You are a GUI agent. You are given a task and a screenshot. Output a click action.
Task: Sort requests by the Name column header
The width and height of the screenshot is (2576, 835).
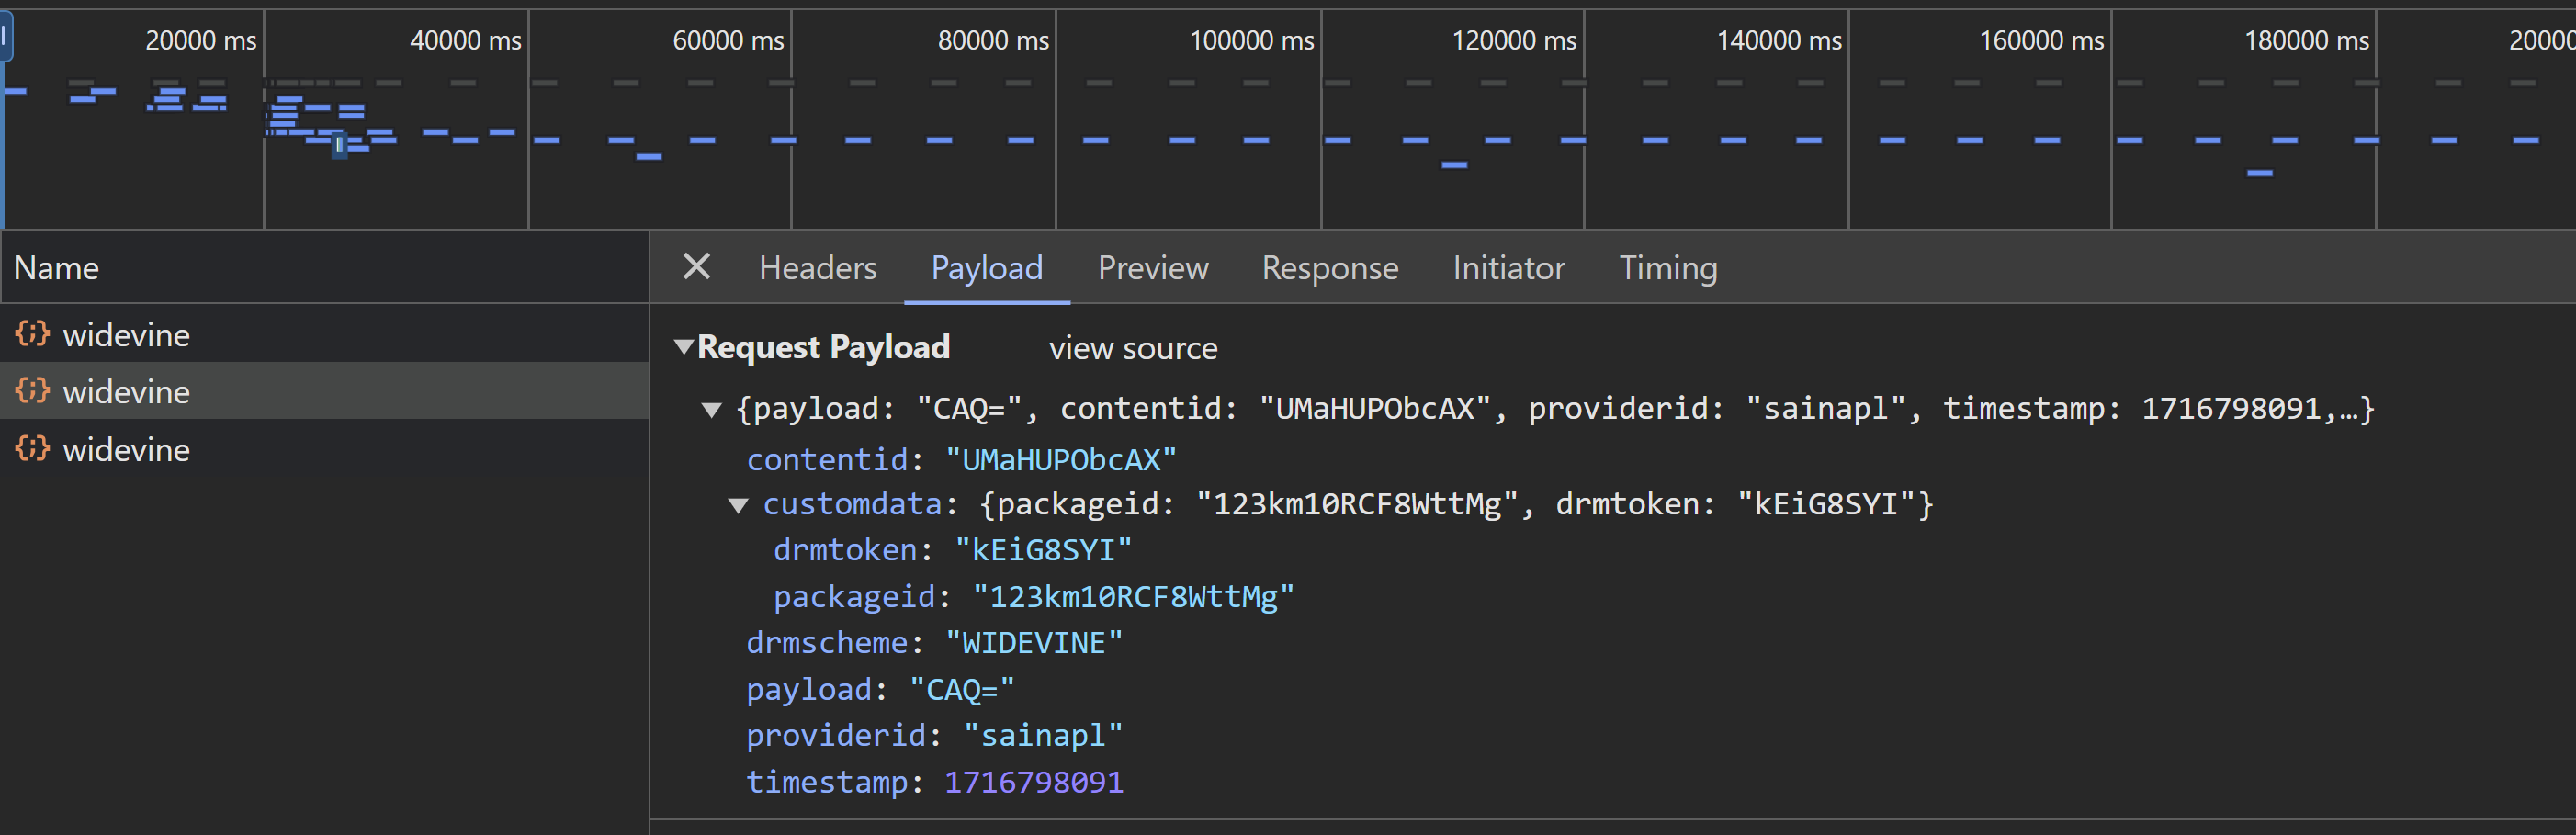pyautogui.click(x=56, y=268)
